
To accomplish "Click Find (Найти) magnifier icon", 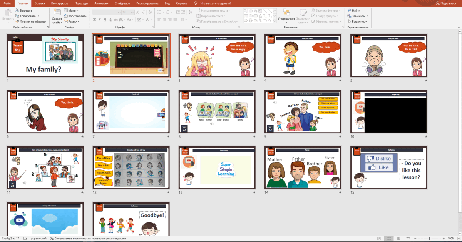I will pyautogui.click(x=349, y=10).
